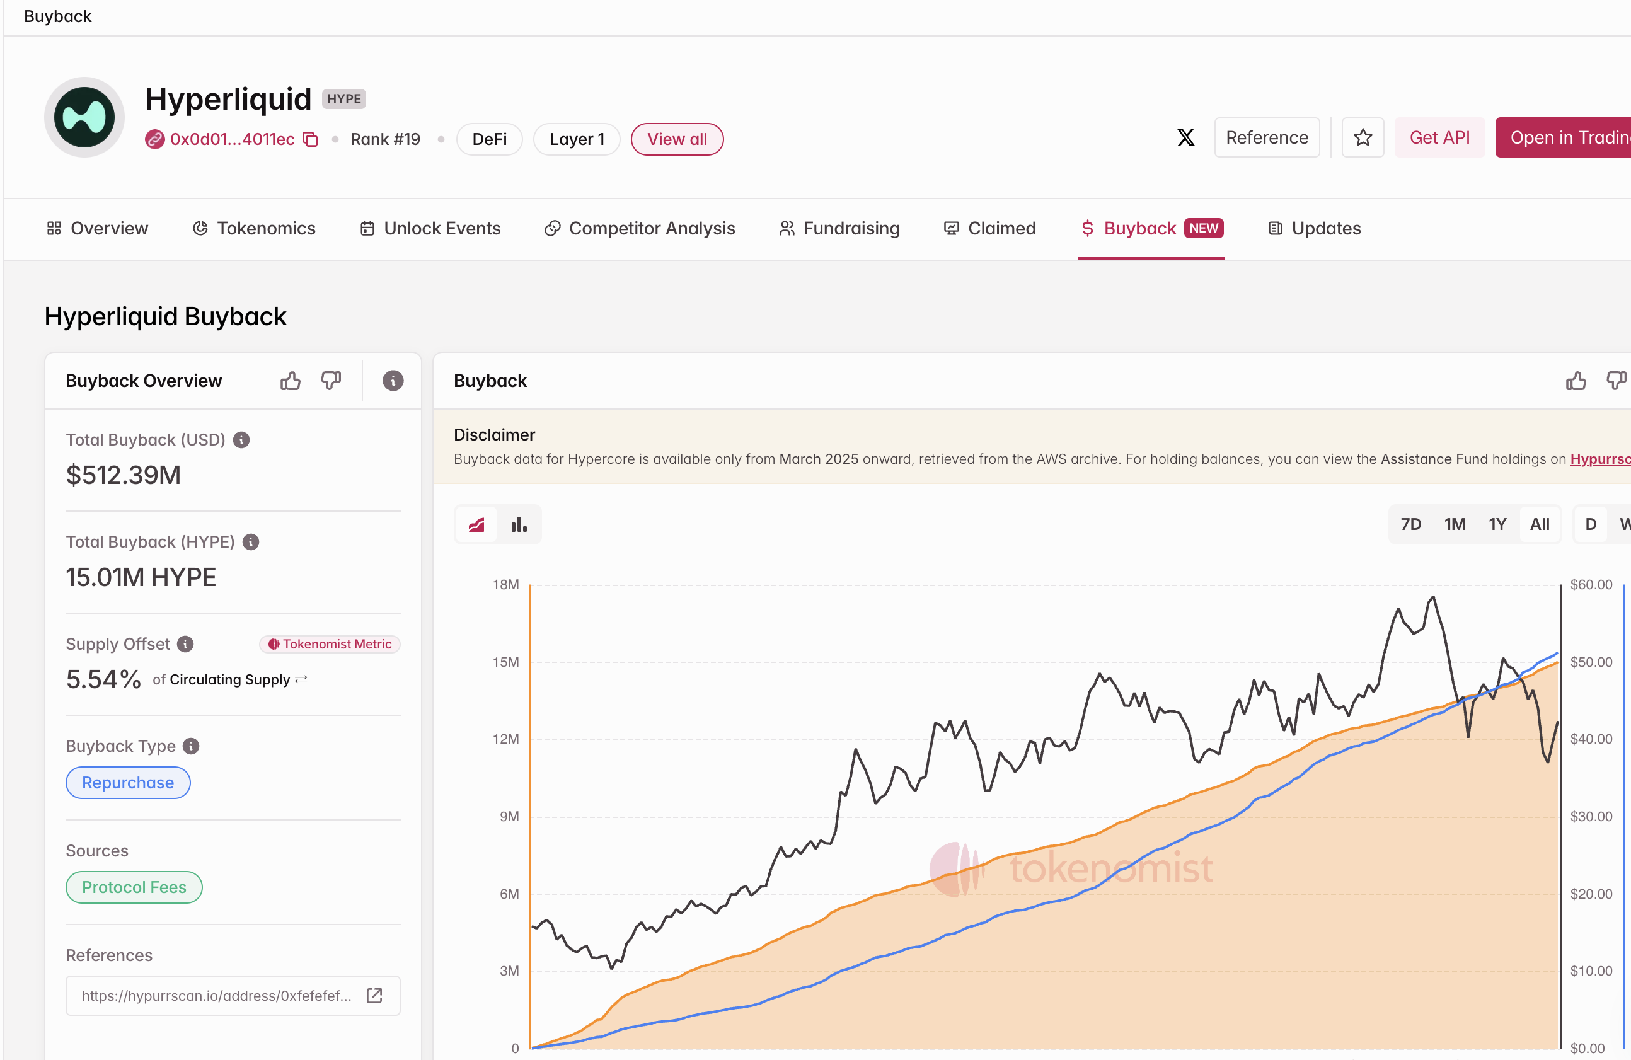The height and width of the screenshot is (1060, 1631).
Task: Swap Circulating Supply metric with arrows icon
Action: coord(301,680)
